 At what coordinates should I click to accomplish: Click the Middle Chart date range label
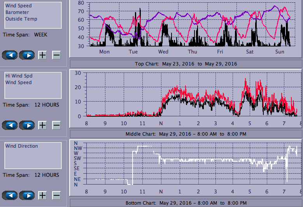[186, 134]
